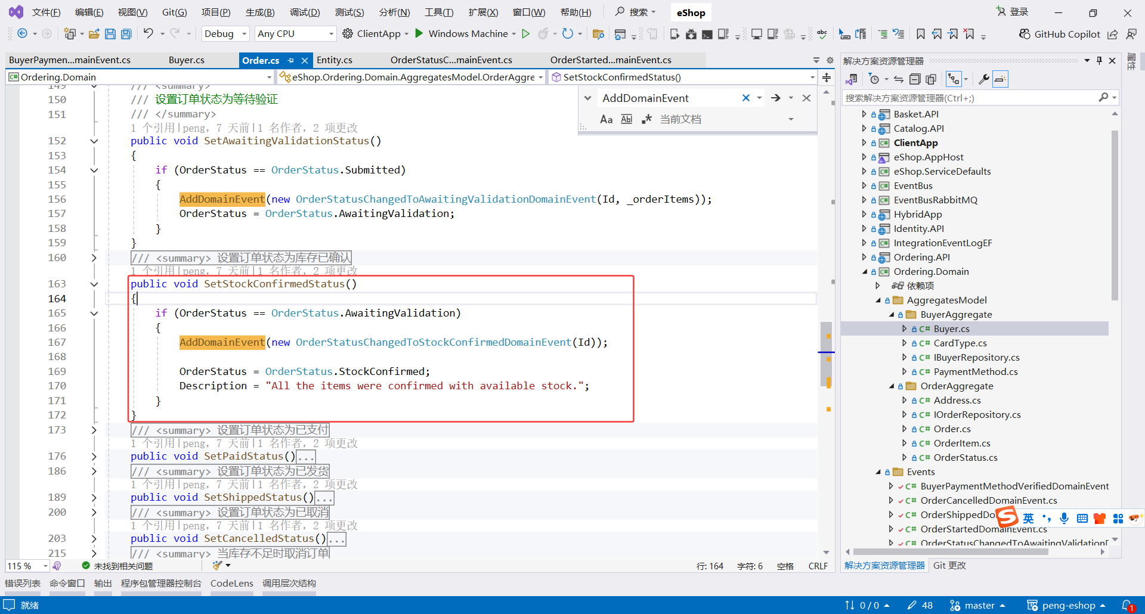Viewport: 1145px width, 614px height.
Task: Click pending changes filter clock icon
Action: pos(874,79)
